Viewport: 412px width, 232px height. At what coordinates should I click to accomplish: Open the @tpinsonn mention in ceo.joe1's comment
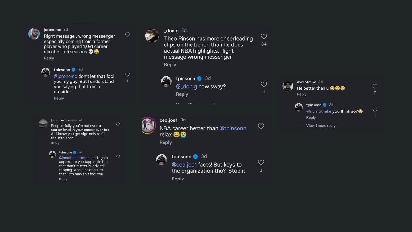(233, 128)
